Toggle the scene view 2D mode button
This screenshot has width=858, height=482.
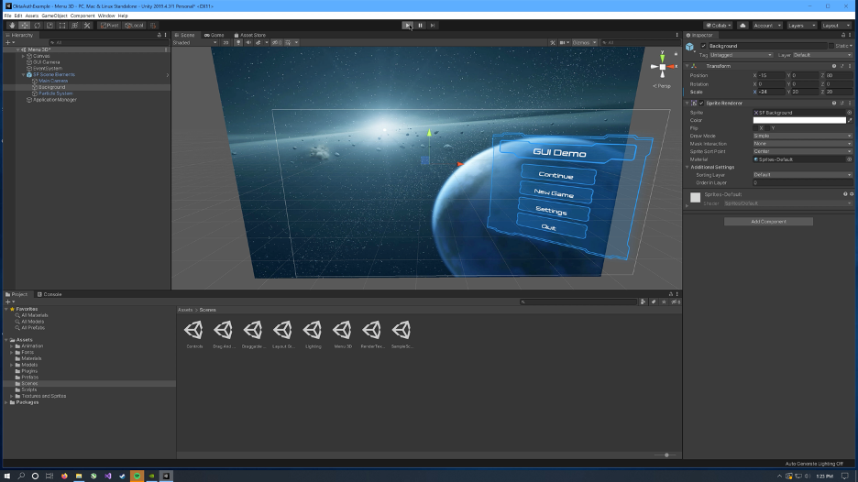(x=225, y=42)
